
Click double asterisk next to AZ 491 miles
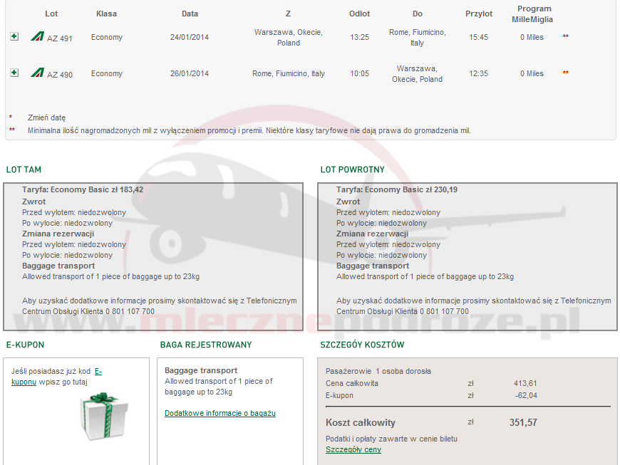pos(566,36)
